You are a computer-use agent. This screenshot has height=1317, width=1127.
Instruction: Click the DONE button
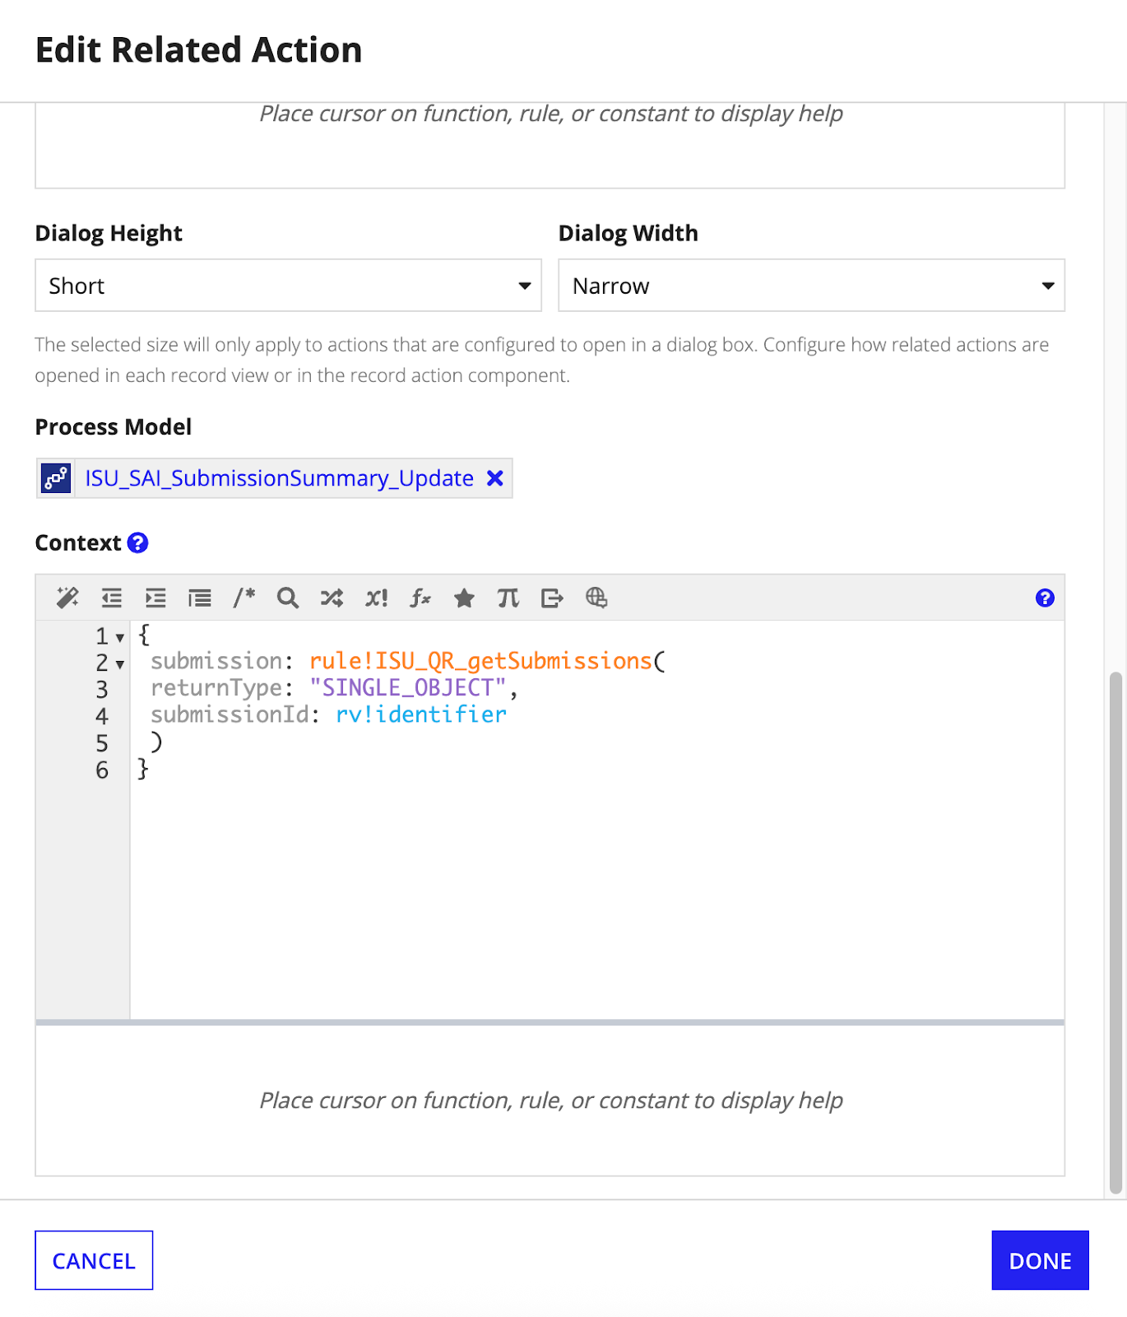pos(1040,1260)
